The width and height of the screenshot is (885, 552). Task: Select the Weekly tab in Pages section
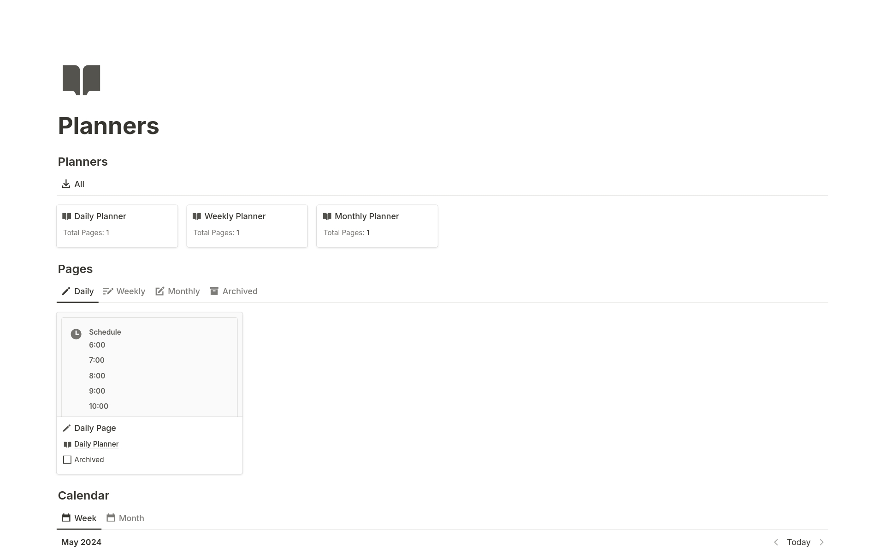130,291
